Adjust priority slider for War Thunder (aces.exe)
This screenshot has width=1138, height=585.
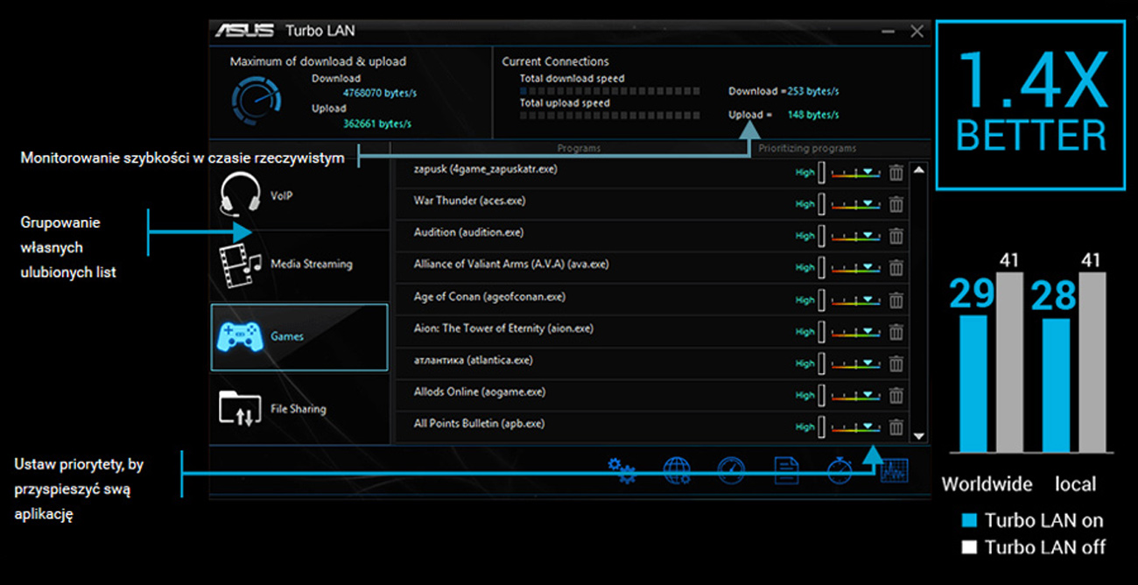point(855,205)
